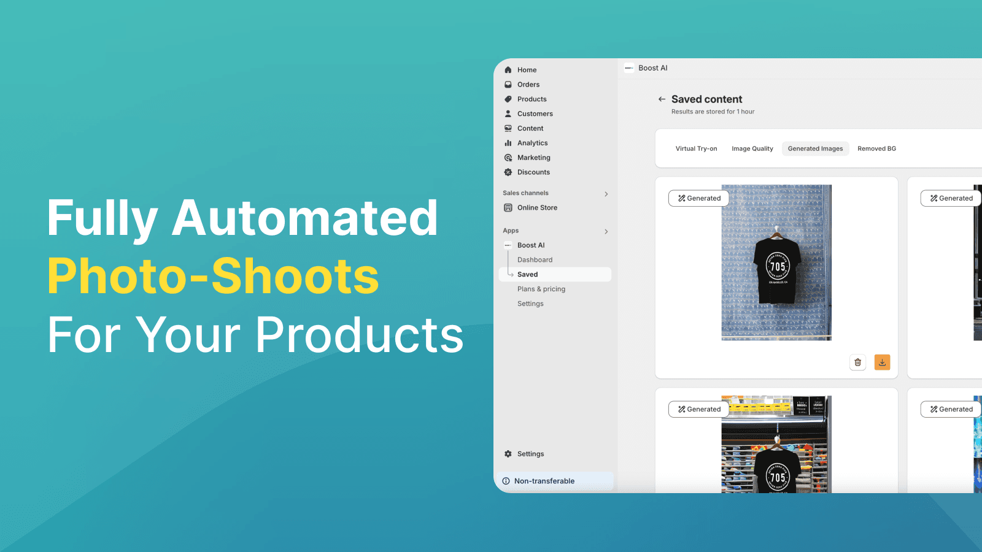
Task: Open the Boost AI Dashboard page
Action: [535, 260]
